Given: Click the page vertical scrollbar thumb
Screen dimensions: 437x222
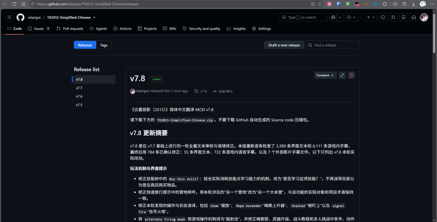Looking at the screenshot, I should [434, 33].
